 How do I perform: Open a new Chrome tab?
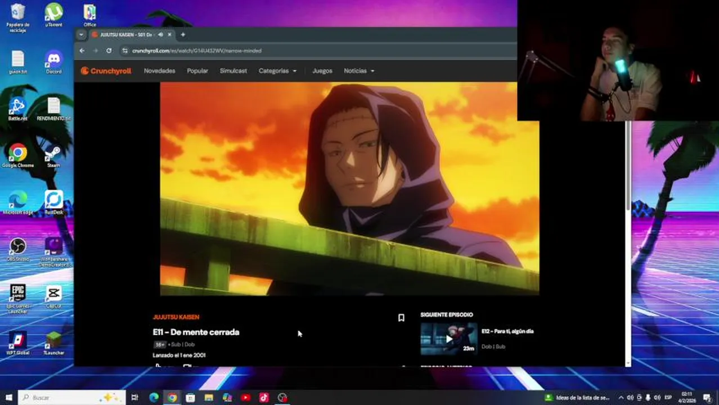183,34
